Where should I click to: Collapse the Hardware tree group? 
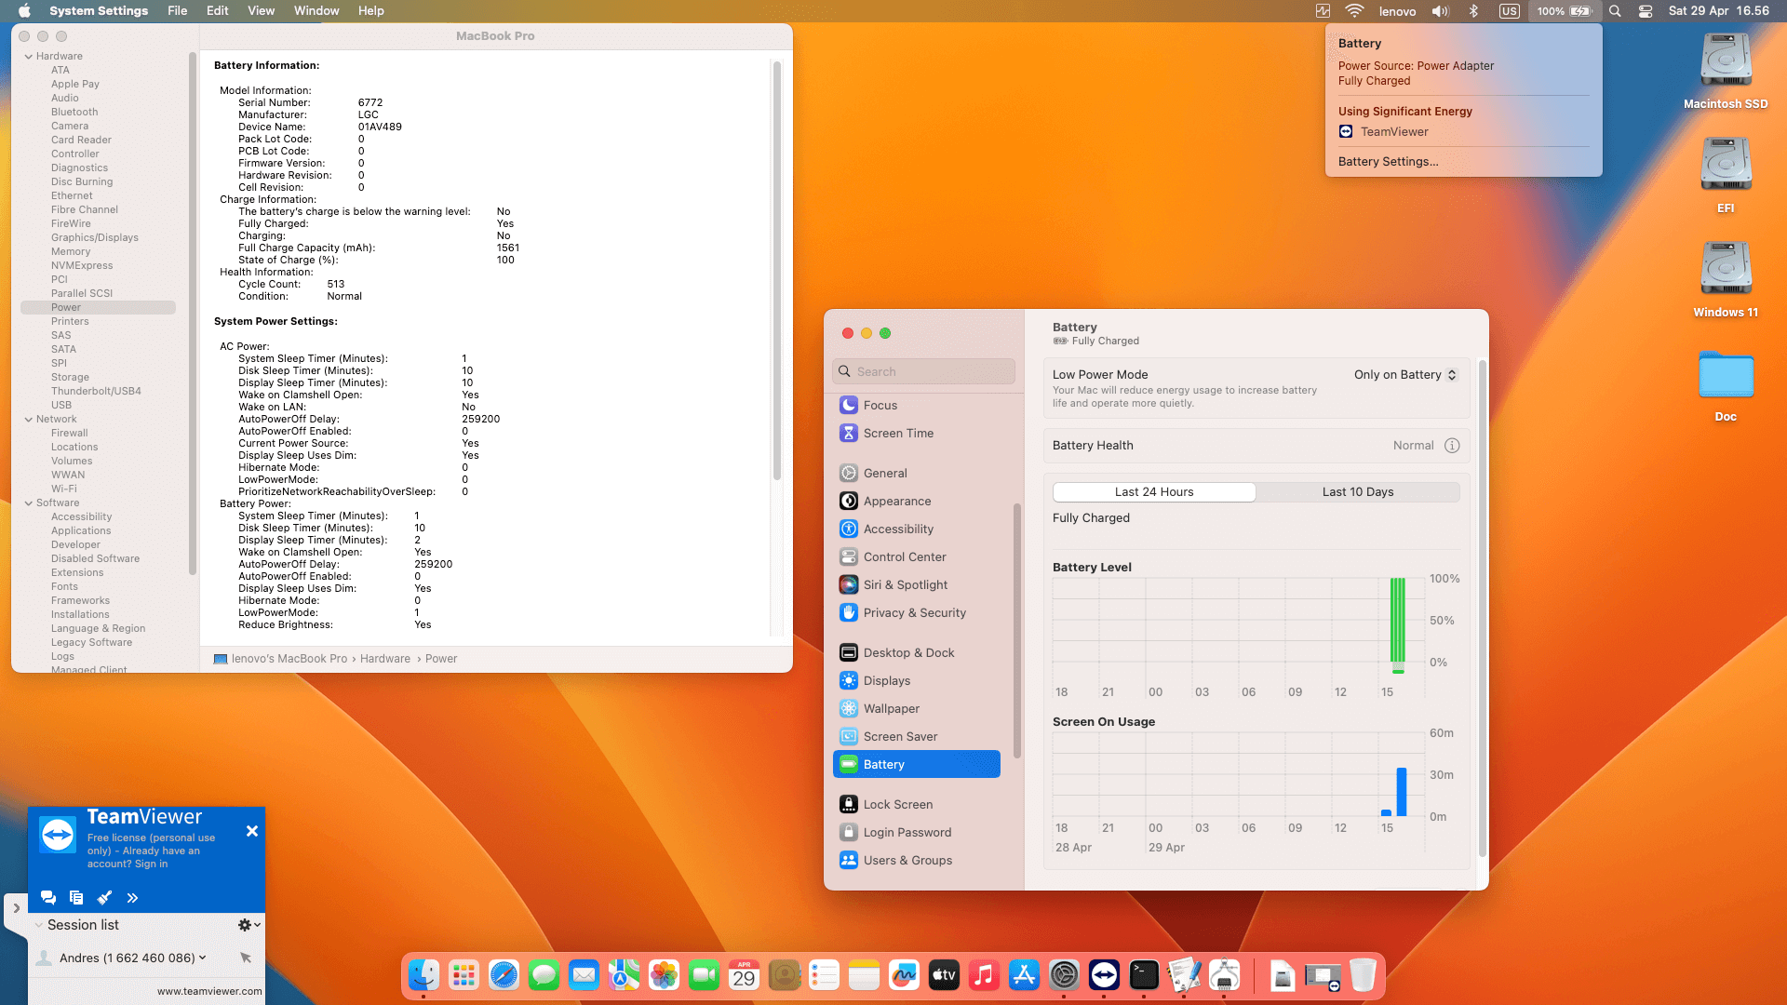pos(29,57)
